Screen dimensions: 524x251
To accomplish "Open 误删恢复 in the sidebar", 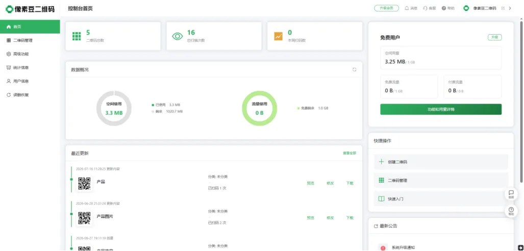I will 30,95.
